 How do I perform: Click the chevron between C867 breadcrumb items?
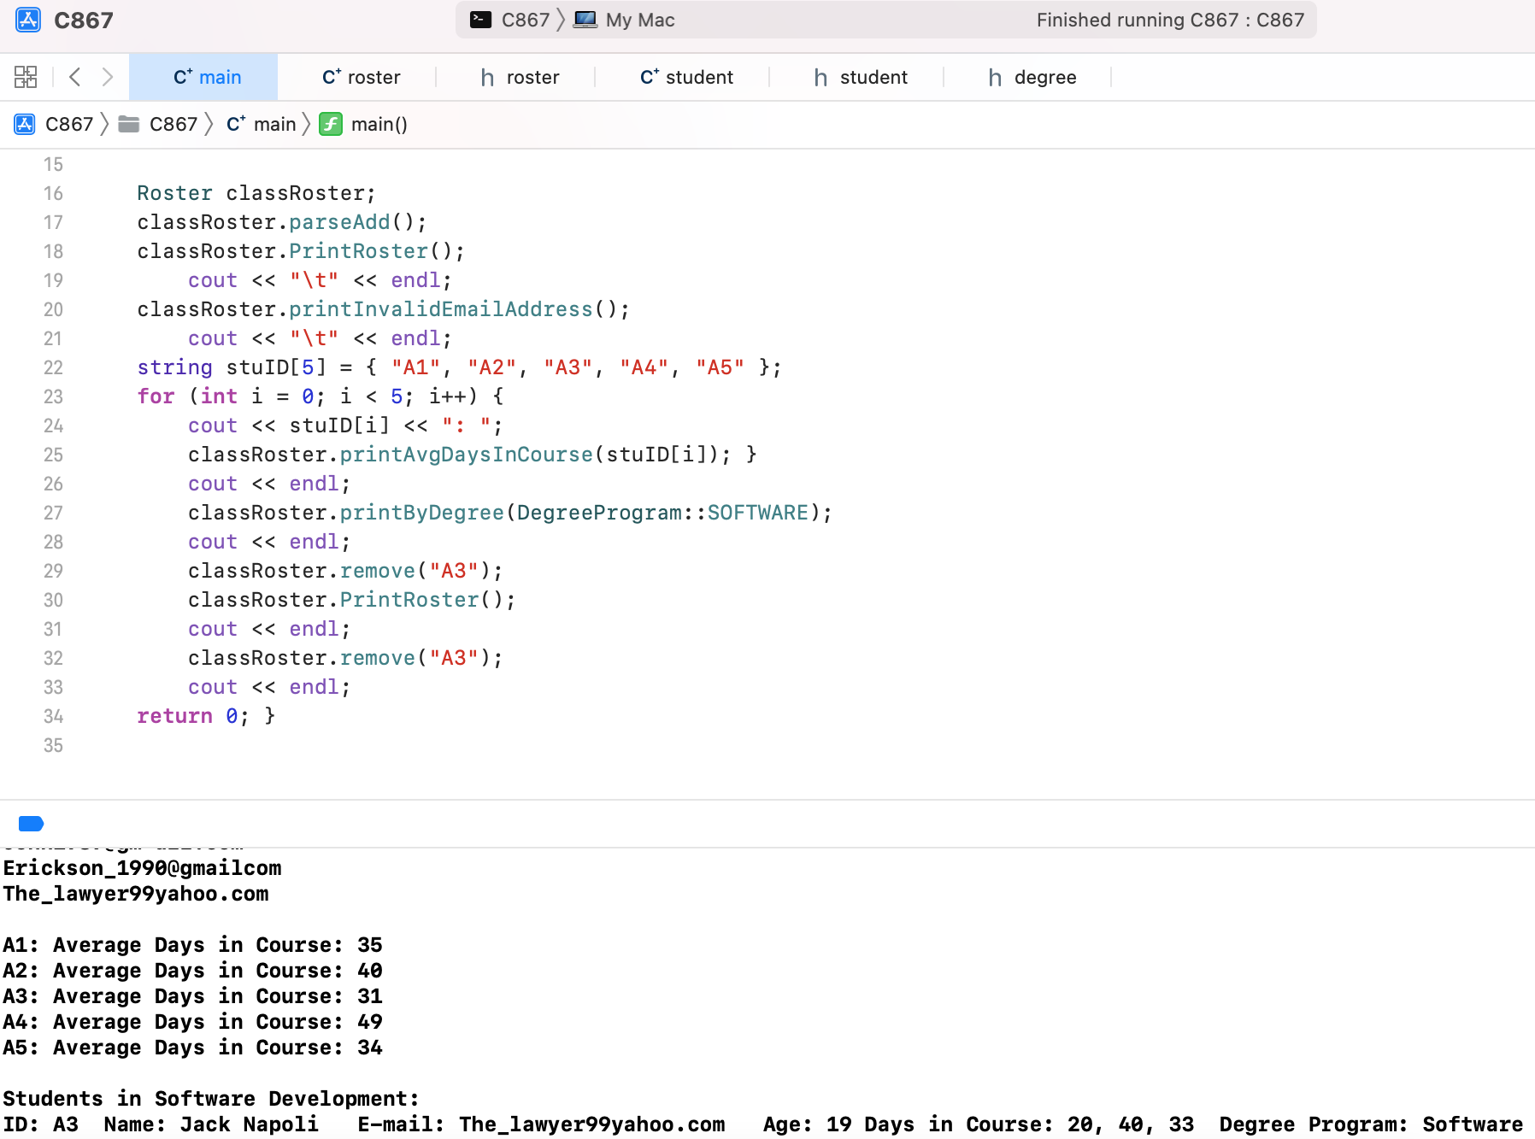point(104,124)
